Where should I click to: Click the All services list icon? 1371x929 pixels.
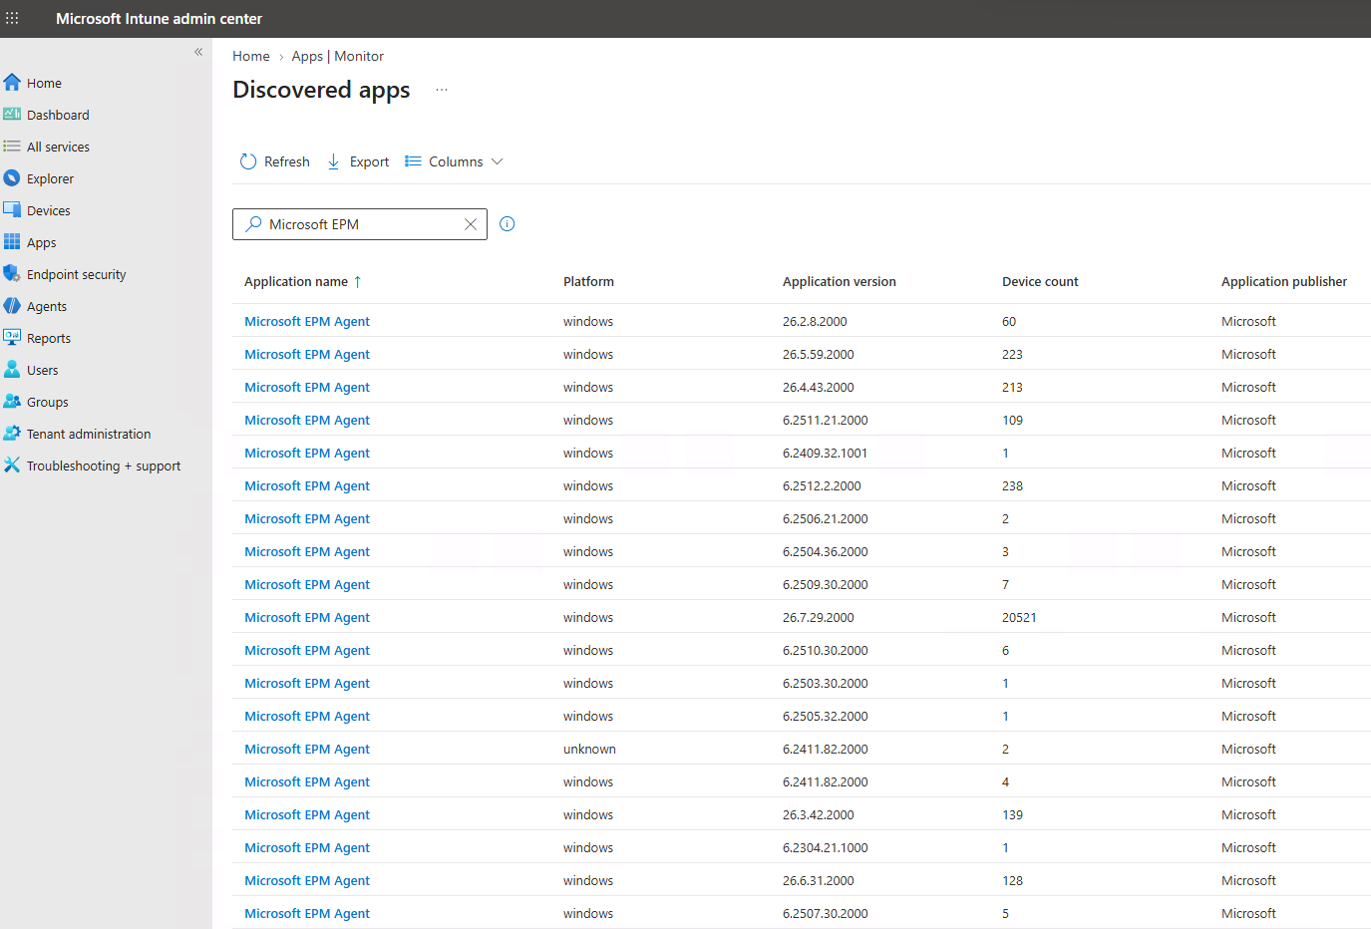pyautogui.click(x=12, y=147)
